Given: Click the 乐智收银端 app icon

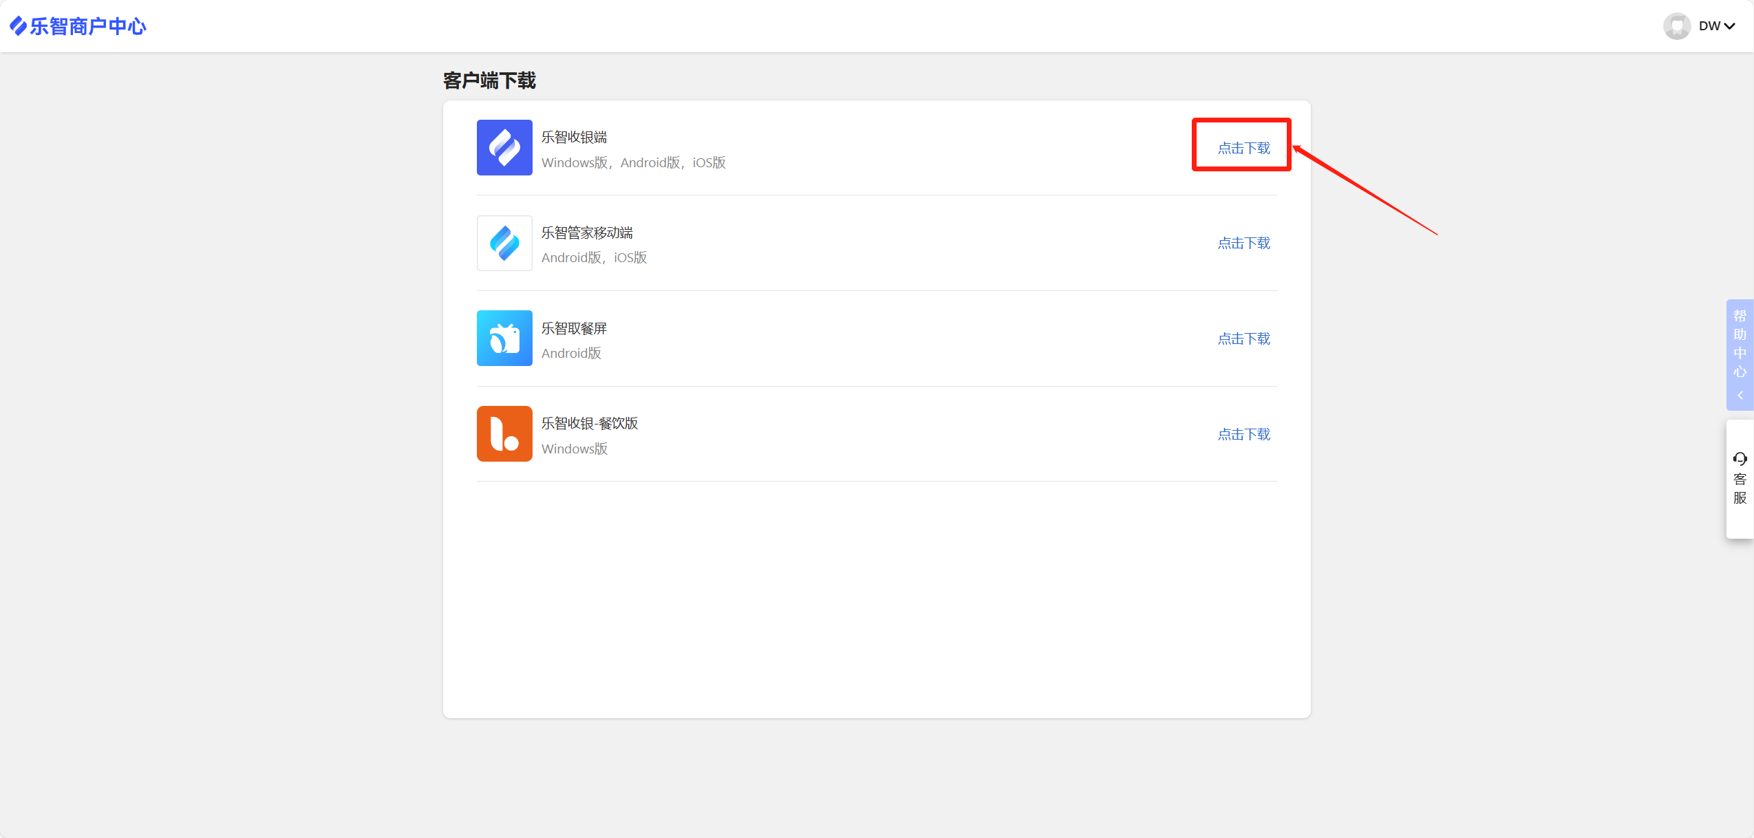Looking at the screenshot, I should click(x=504, y=147).
